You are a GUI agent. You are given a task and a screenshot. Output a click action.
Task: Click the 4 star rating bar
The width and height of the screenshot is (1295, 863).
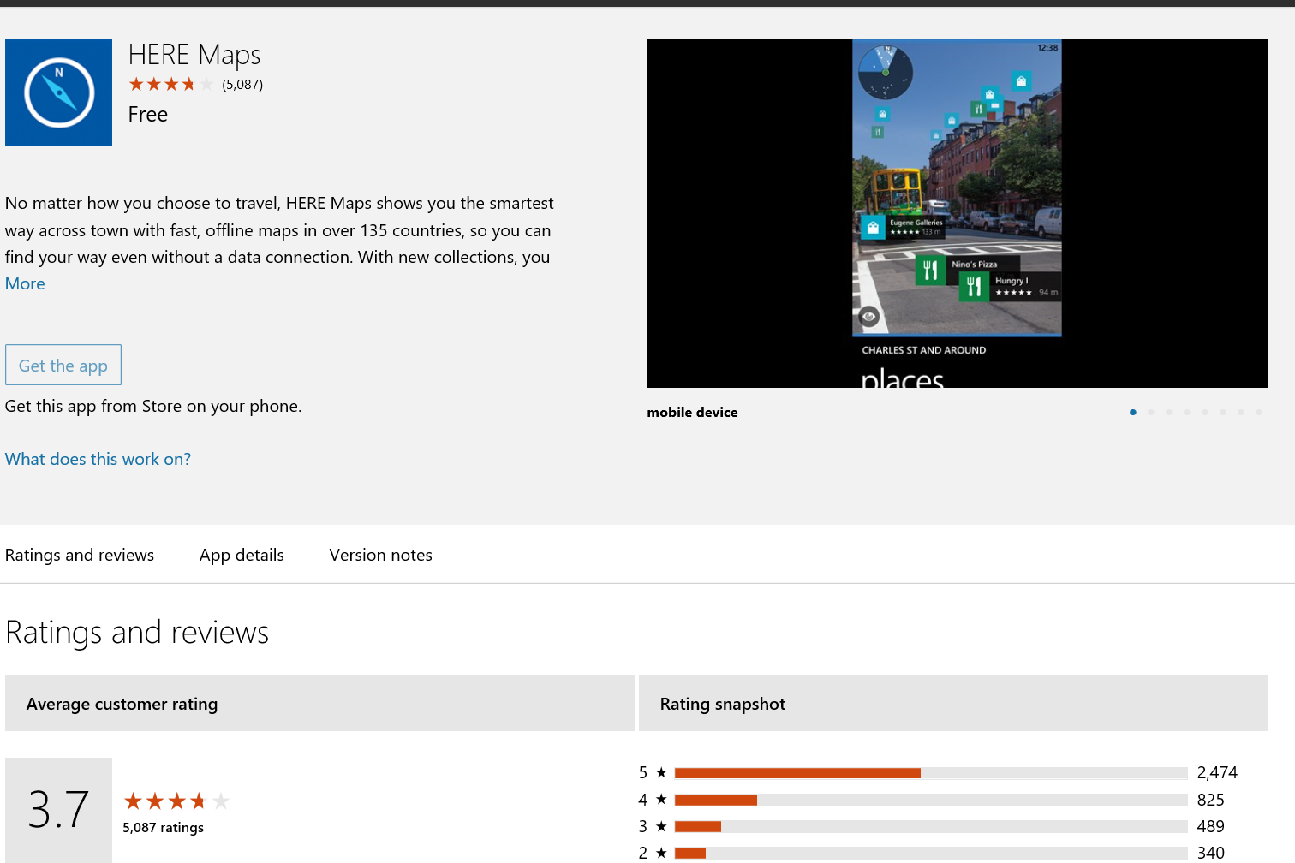(x=931, y=800)
